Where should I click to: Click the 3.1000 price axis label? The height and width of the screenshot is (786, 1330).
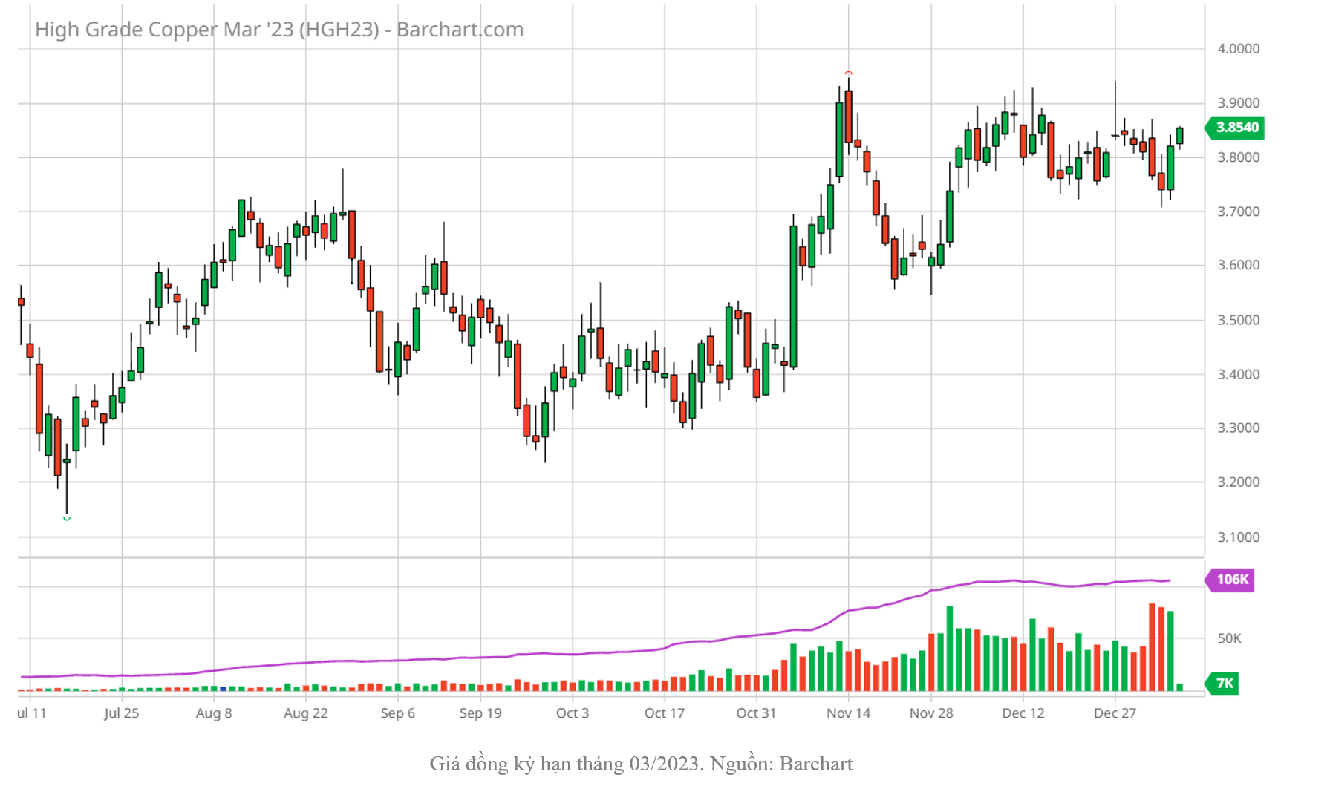click(x=1238, y=537)
